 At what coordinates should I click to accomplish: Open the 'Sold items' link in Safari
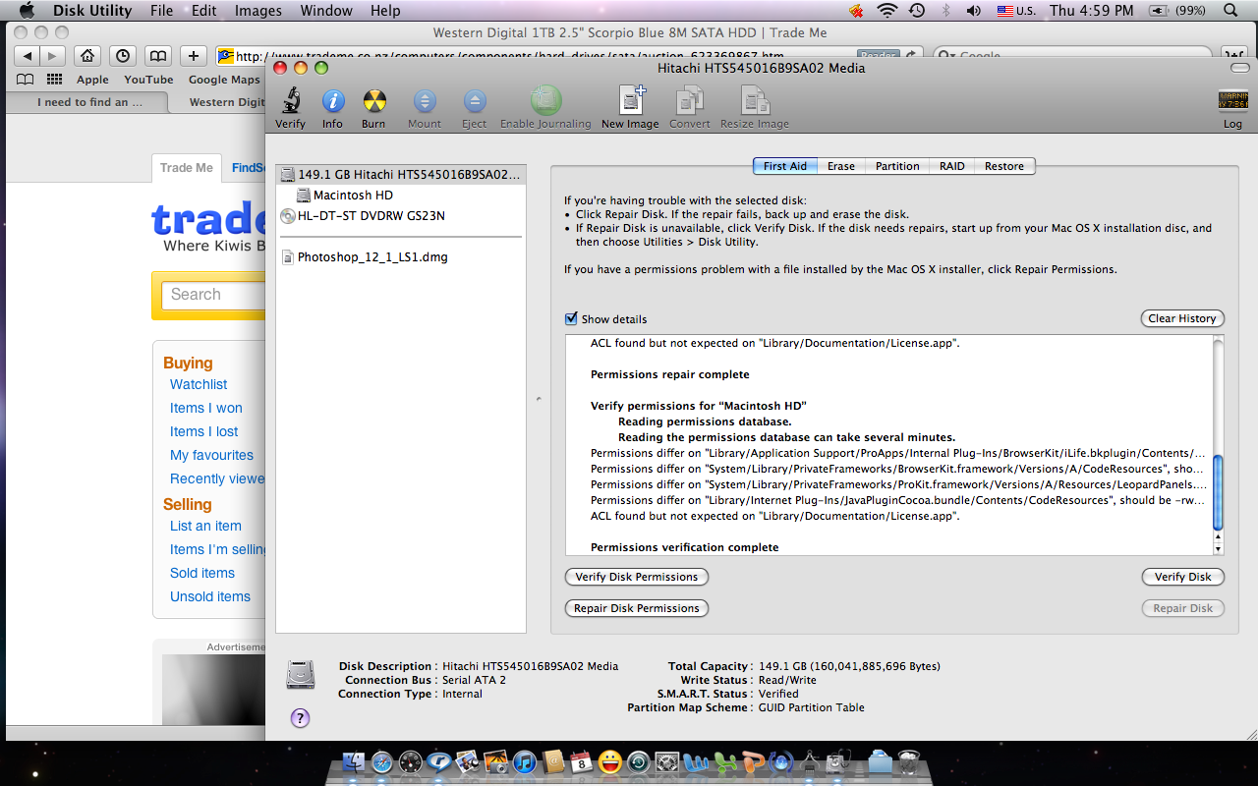pyautogui.click(x=202, y=573)
